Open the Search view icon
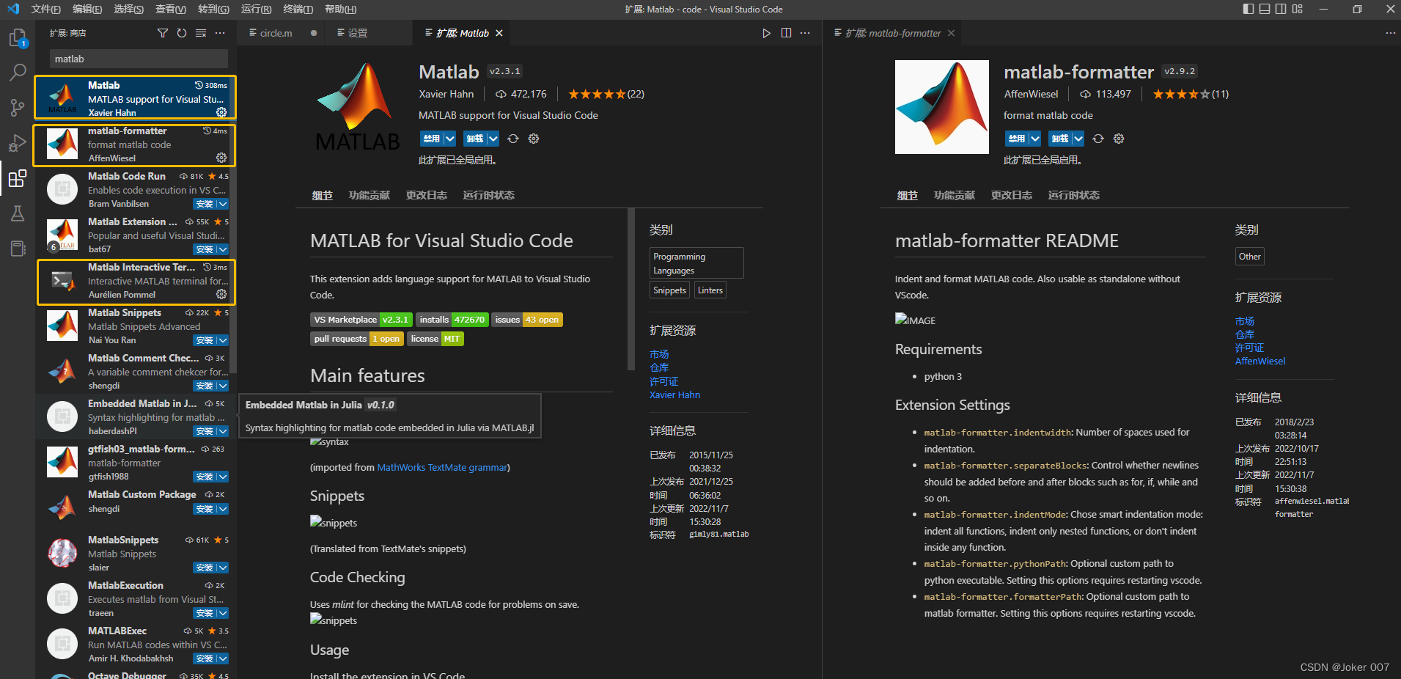Image resolution: width=1401 pixels, height=679 pixels. point(16,72)
